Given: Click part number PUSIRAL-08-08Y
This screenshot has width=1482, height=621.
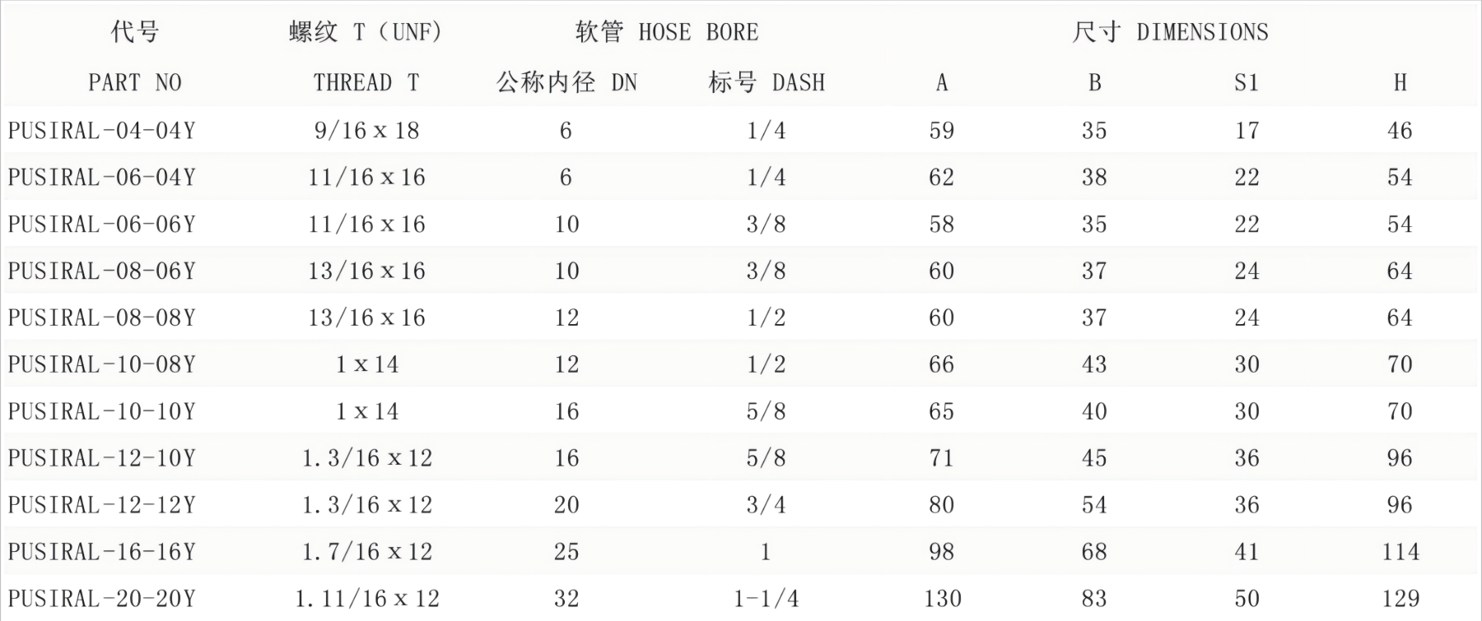Looking at the screenshot, I should [x=101, y=318].
